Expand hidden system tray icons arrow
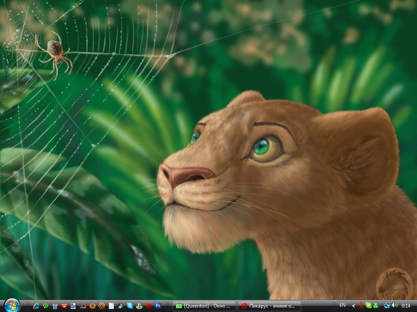 (353, 306)
